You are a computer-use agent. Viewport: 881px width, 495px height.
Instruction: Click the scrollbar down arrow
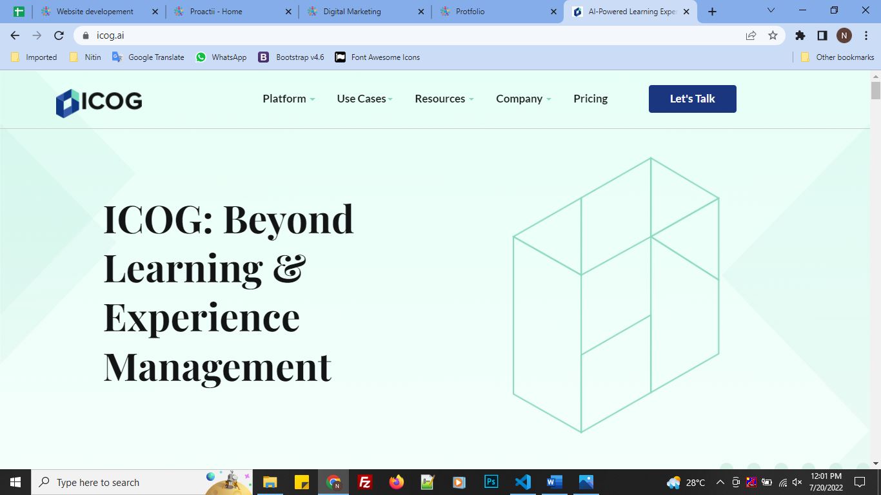click(875, 463)
